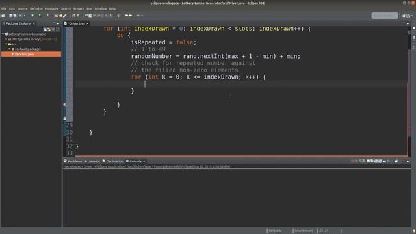Click the Pin Console icon
The height and width of the screenshot is (234, 416).
[x=384, y=161]
